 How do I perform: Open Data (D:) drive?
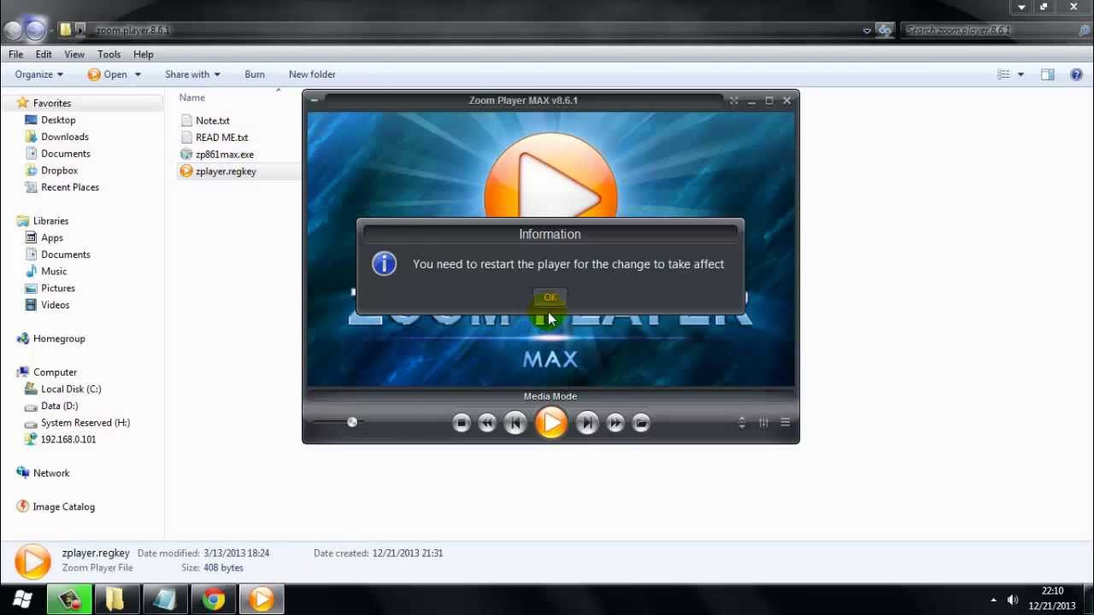(x=60, y=406)
